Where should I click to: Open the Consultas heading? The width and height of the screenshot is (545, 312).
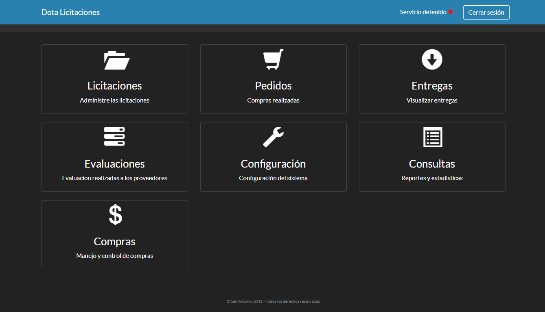point(432,164)
